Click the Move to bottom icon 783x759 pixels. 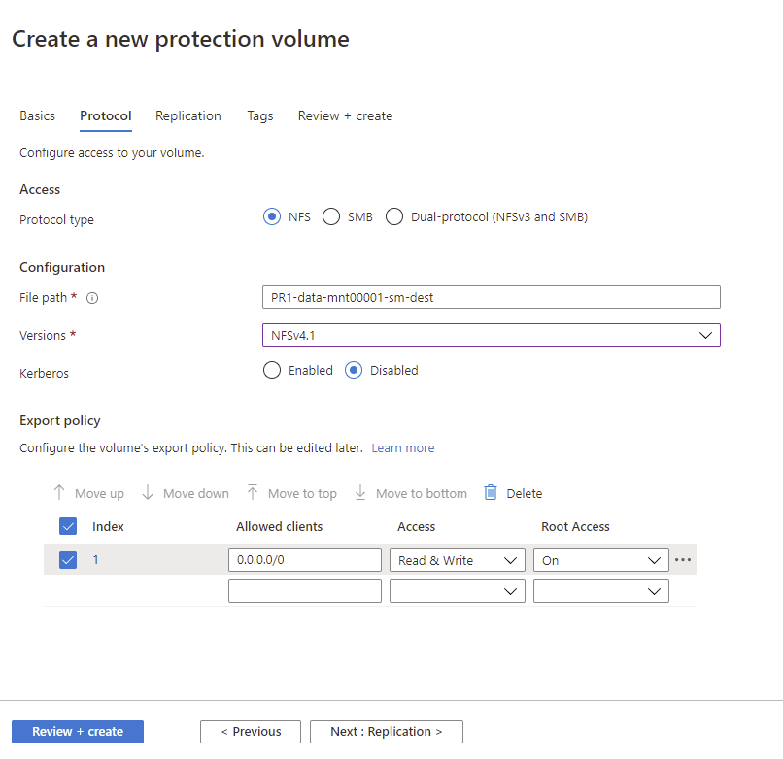click(x=360, y=493)
